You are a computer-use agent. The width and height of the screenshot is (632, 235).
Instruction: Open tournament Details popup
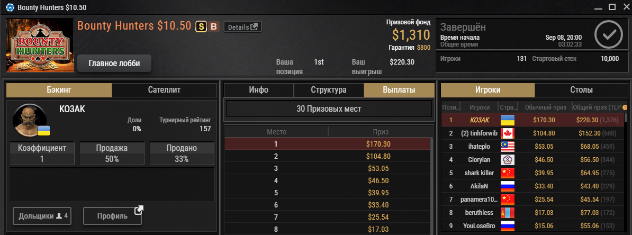click(242, 27)
